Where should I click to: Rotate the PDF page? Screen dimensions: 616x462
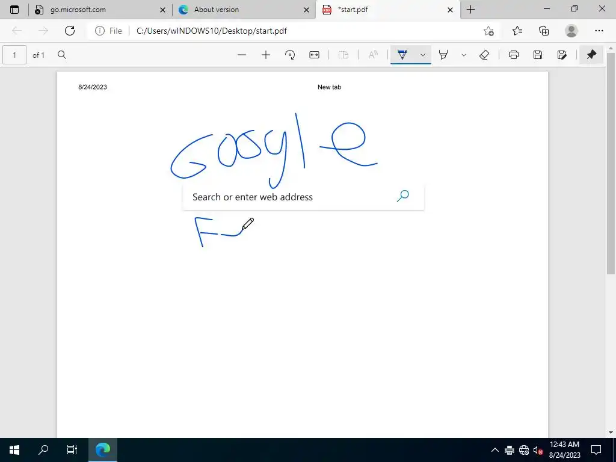pyautogui.click(x=290, y=55)
